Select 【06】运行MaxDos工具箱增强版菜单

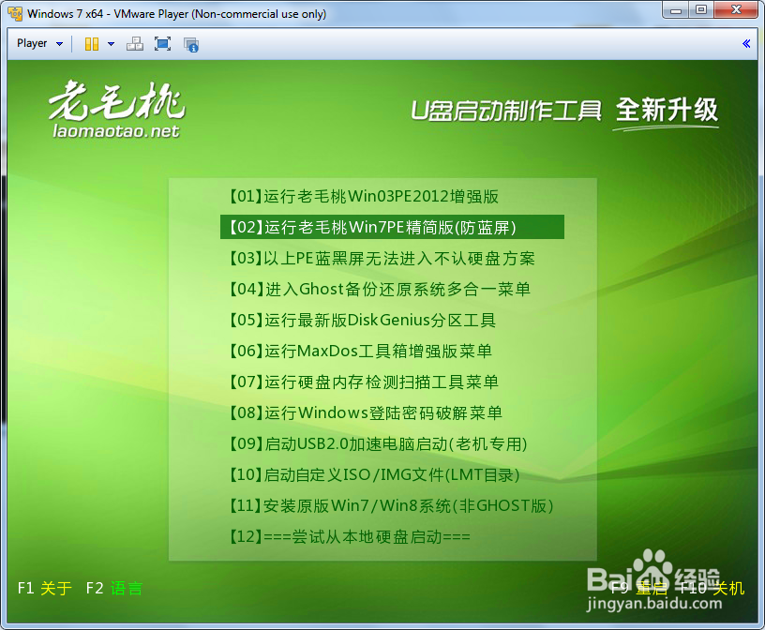click(x=361, y=351)
